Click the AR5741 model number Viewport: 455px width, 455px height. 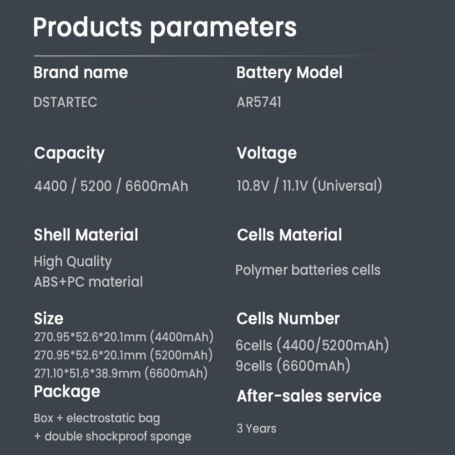(x=259, y=102)
